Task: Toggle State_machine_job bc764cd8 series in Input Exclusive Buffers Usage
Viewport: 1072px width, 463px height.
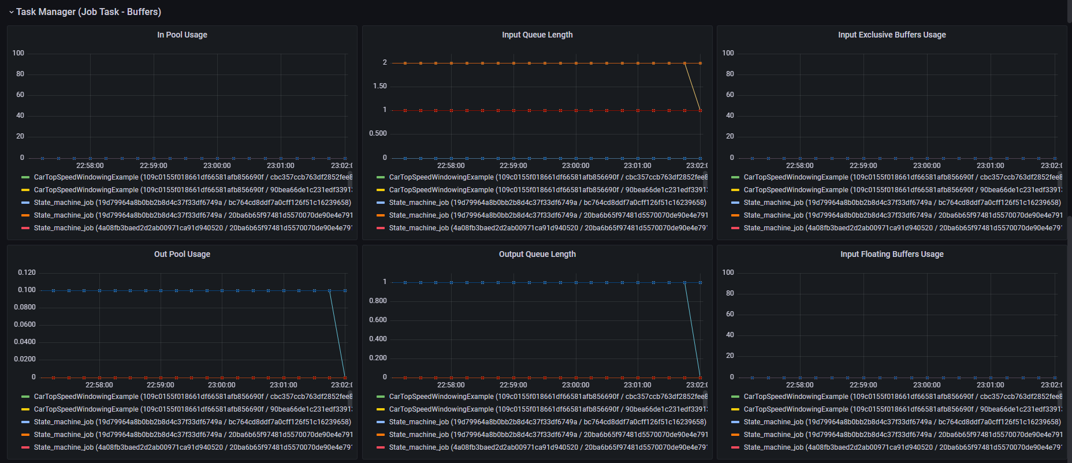Action: click(x=902, y=203)
